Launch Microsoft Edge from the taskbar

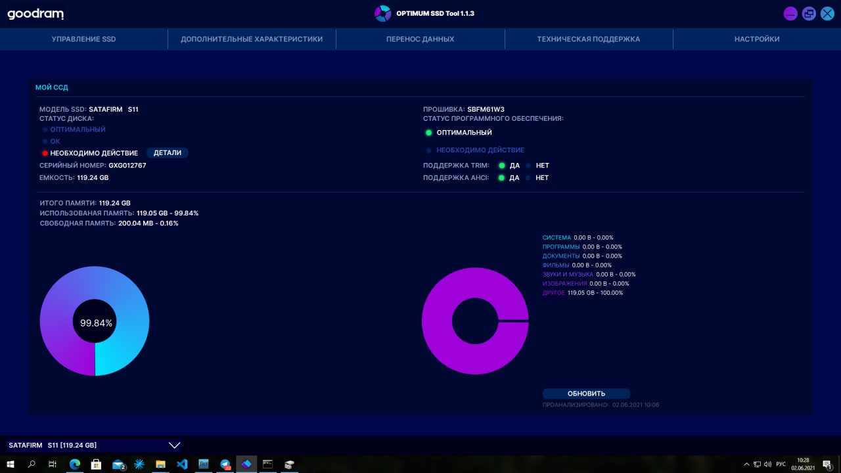tap(75, 464)
